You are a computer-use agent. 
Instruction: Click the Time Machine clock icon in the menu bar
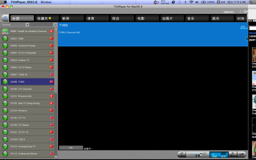coord(179,2)
